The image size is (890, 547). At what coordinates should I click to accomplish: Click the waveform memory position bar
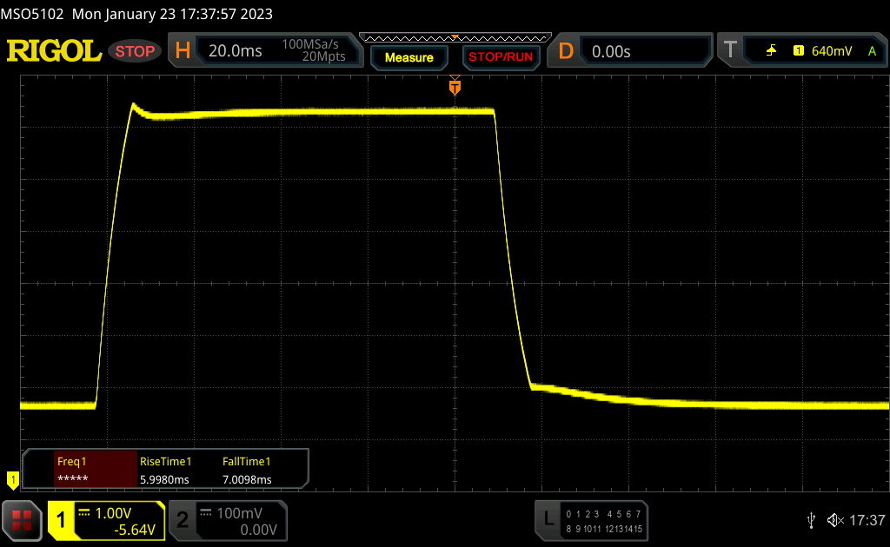point(455,37)
